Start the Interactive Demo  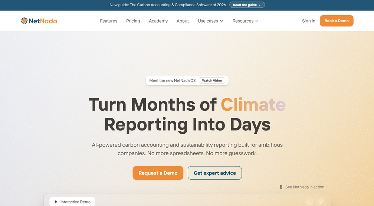(x=72, y=202)
